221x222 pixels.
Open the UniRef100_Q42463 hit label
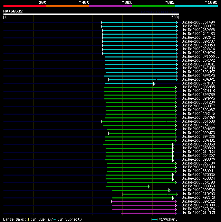coord(198,34)
